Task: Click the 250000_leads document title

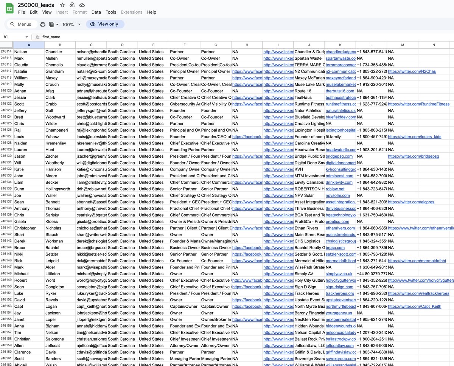Action: [36, 5]
